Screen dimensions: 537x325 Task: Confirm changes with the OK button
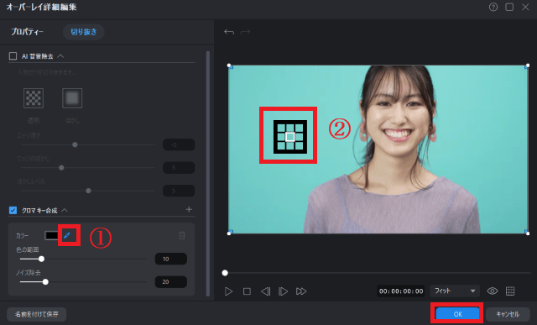[457, 314]
